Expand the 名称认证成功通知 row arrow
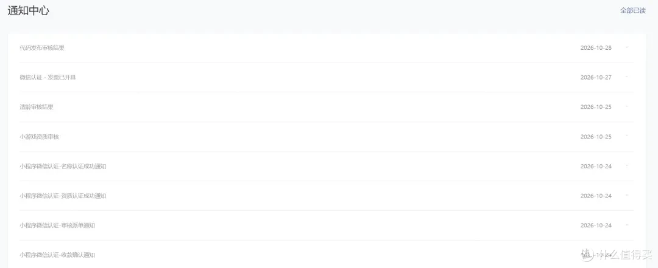658x268 pixels. click(627, 165)
